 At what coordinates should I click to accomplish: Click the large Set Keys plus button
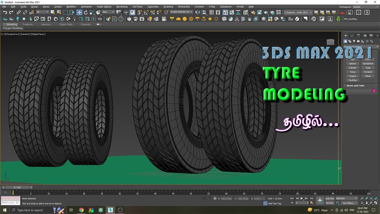click(320, 201)
